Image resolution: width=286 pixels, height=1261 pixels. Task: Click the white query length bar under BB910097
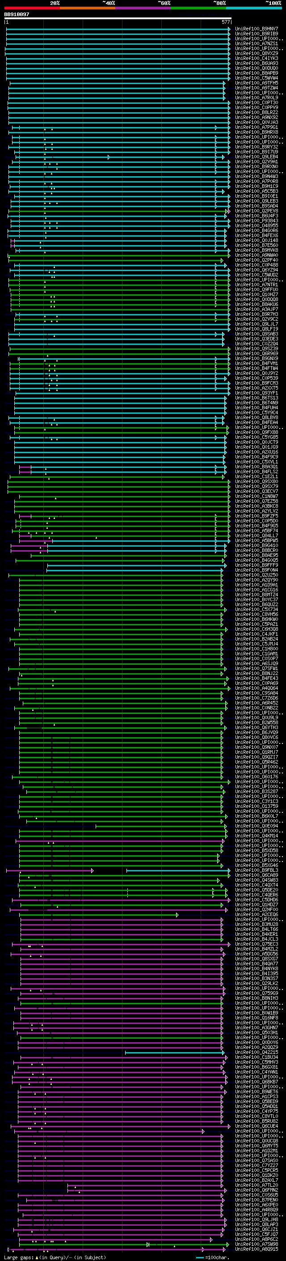pyautogui.click(x=118, y=19)
